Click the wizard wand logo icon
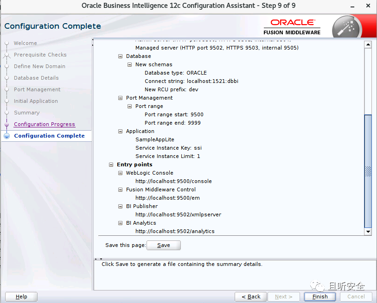This screenshot has width=377, height=303. (347, 27)
